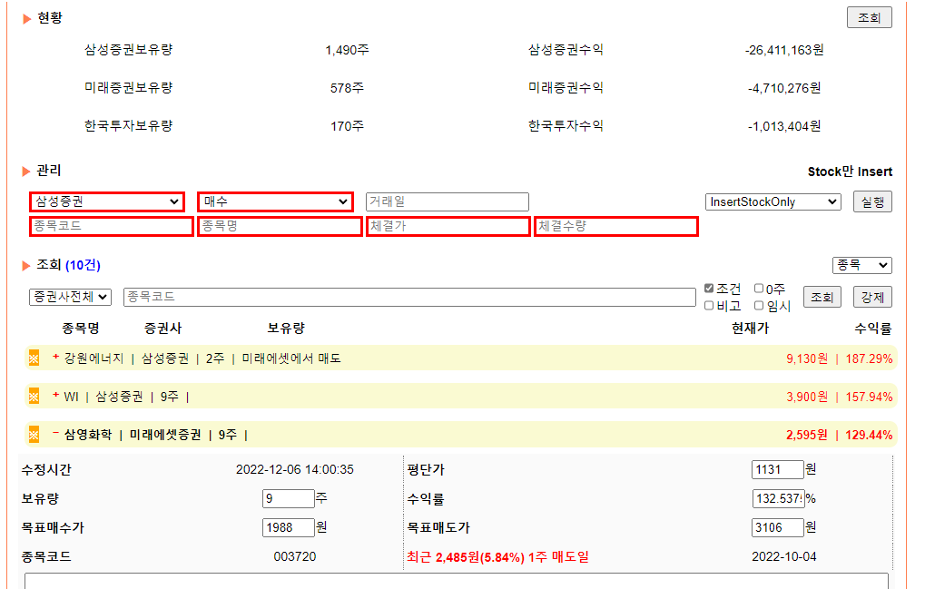Open the 종목 dropdown near 조회 section
Viewport: 925px width, 589px height.
861,265
